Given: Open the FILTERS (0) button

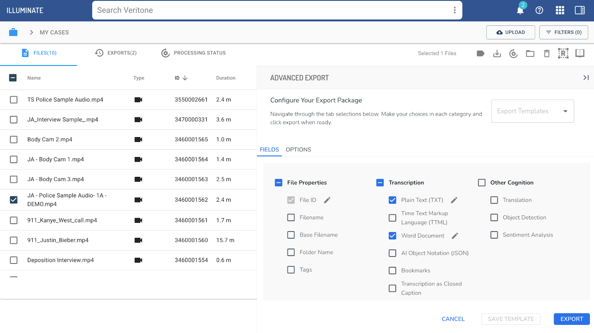Looking at the screenshot, I should 564,32.
